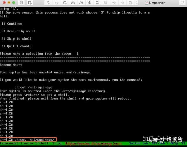This screenshot has width=187, height=147.
Task: Enter full screen with green button
Action: tap(14, 3)
